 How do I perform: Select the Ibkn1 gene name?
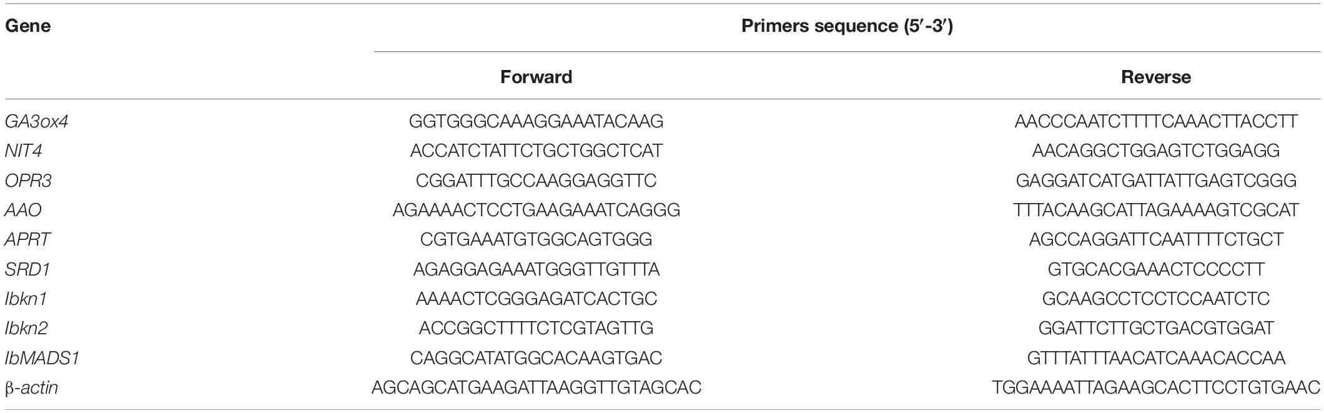coord(26,299)
